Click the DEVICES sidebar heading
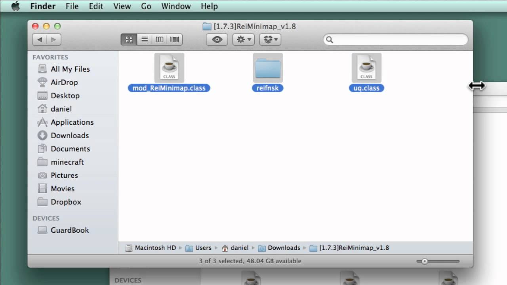The image size is (507, 285). pos(46,218)
